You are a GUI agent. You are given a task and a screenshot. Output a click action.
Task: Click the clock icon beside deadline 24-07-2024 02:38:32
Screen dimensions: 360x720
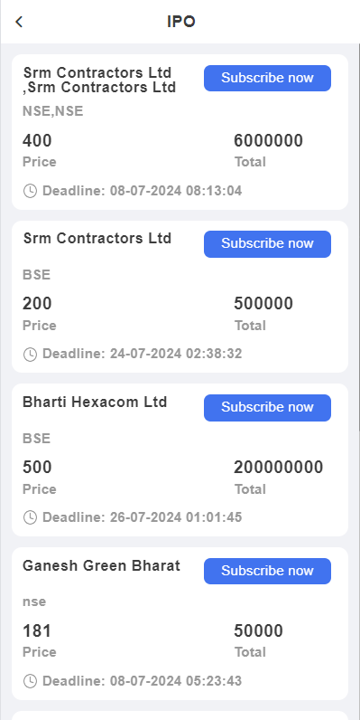(x=30, y=354)
